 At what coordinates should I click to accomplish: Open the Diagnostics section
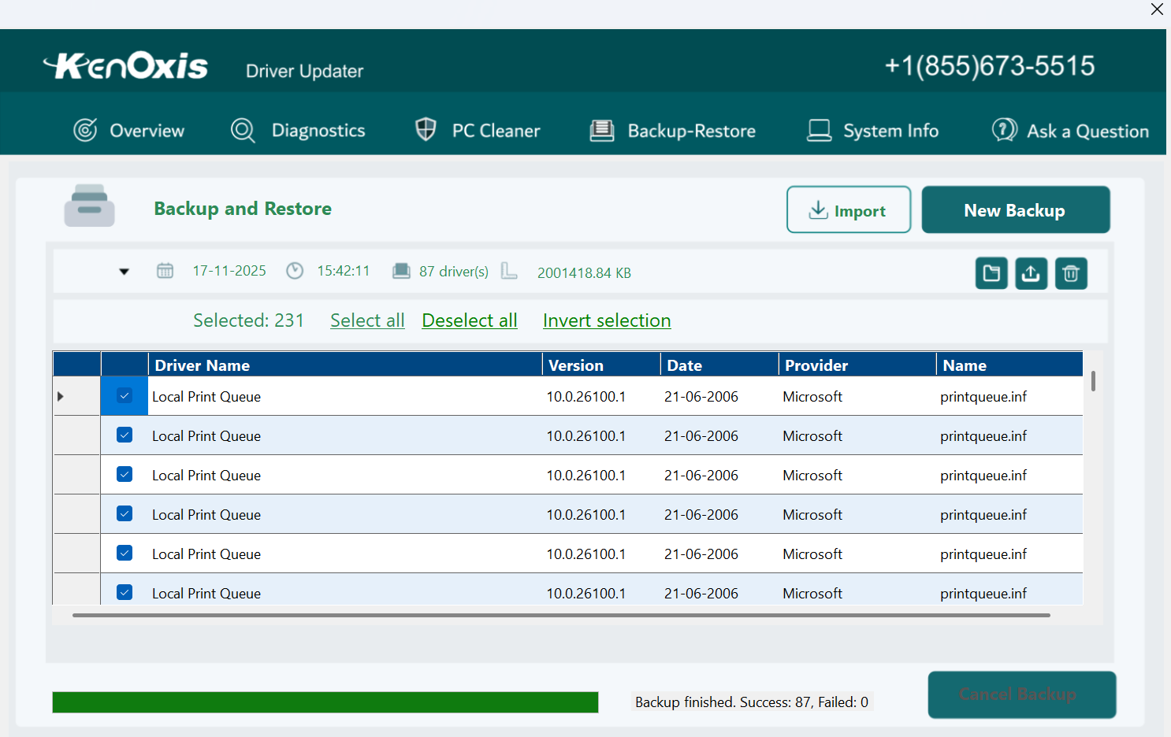(299, 130)
